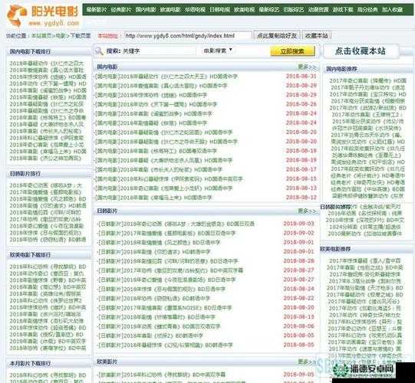
Task: Open 更多>> for the 国内电影 section
Action: [307, 67]
